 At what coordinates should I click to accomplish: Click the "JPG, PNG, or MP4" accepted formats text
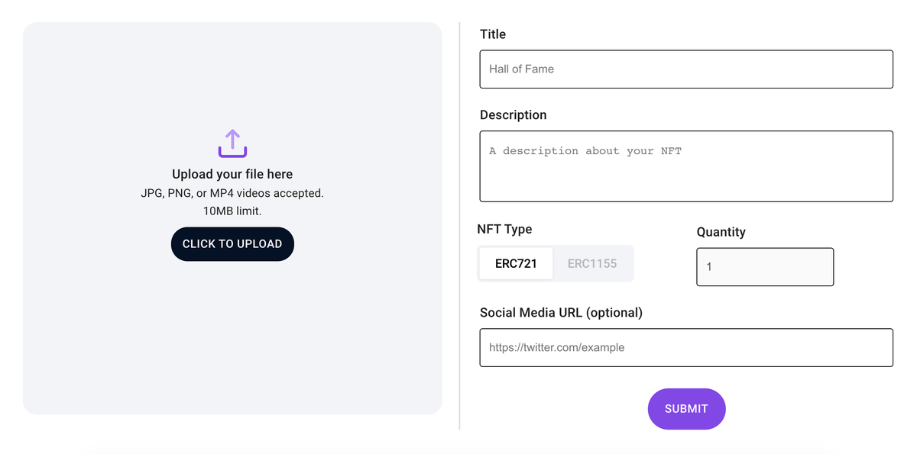point(232,193)
